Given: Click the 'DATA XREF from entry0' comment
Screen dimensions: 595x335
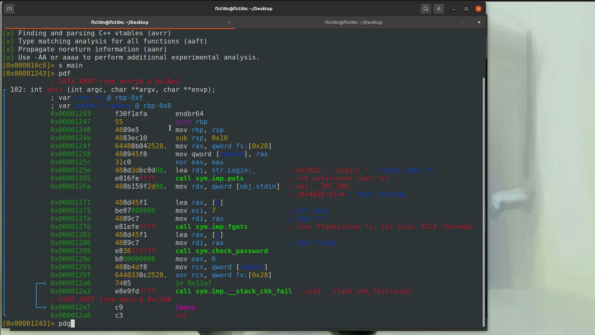Looking at the screenshot, I should [x=115, y=81].
